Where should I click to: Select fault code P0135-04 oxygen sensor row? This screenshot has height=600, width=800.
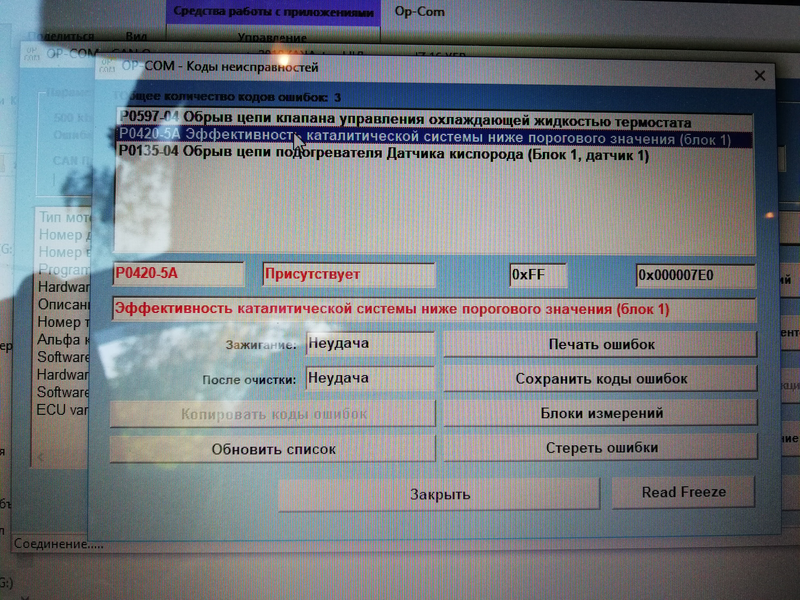[435, 154]
